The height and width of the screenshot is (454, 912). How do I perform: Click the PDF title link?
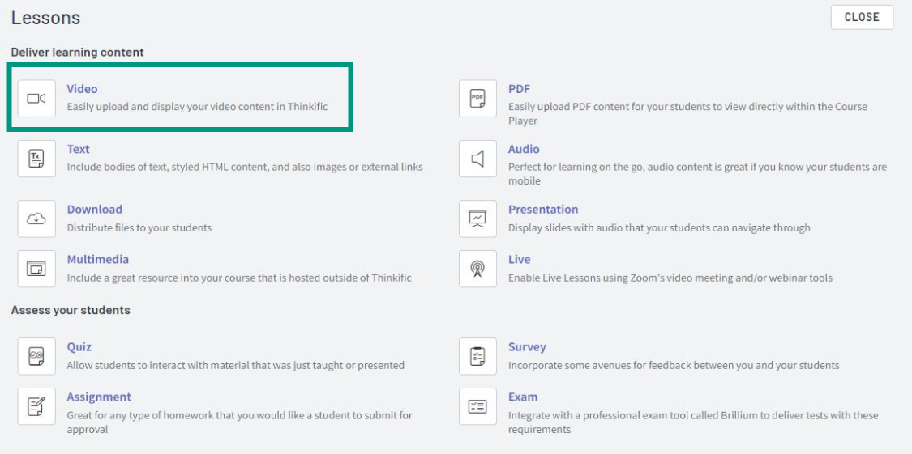(x=519, y=89)
